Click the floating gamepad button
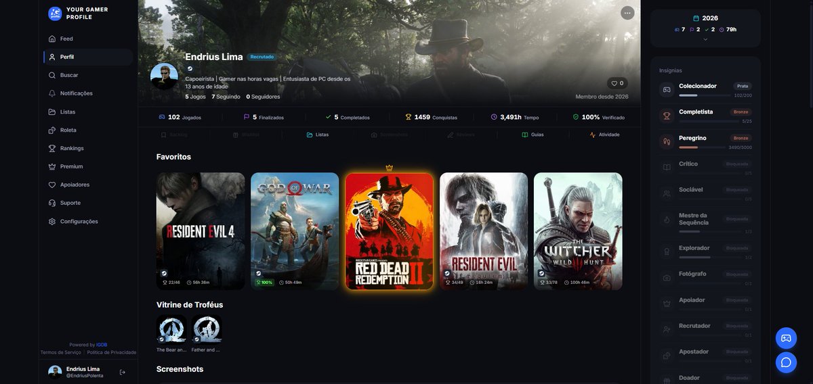 point(786,338)
